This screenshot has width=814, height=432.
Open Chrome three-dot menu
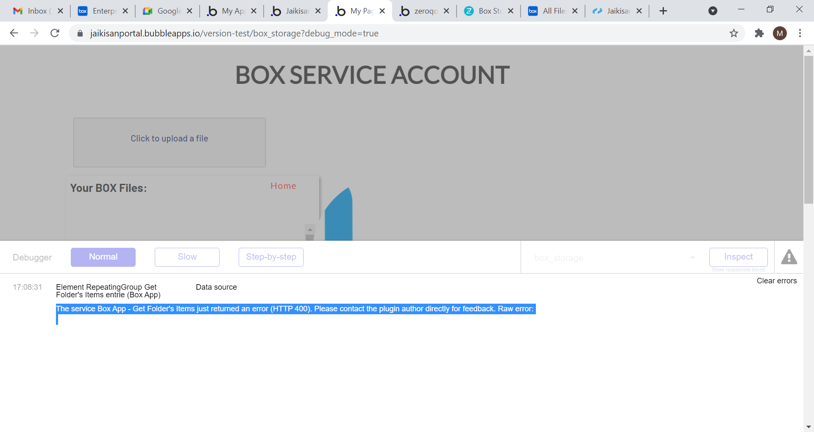(800, 33)
